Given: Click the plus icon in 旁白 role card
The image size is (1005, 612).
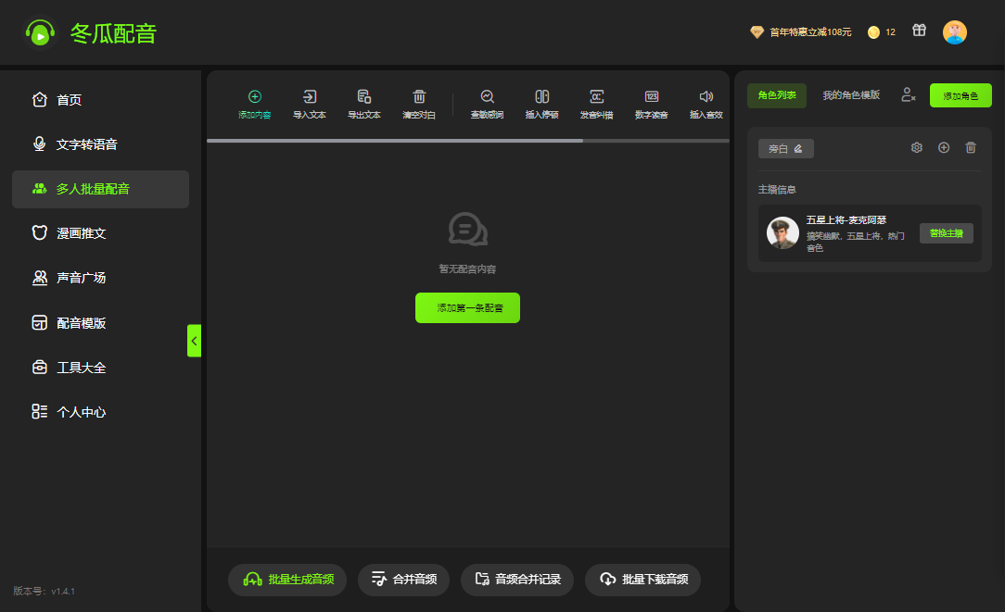Looking at the screenshot, I should (944, 148).
